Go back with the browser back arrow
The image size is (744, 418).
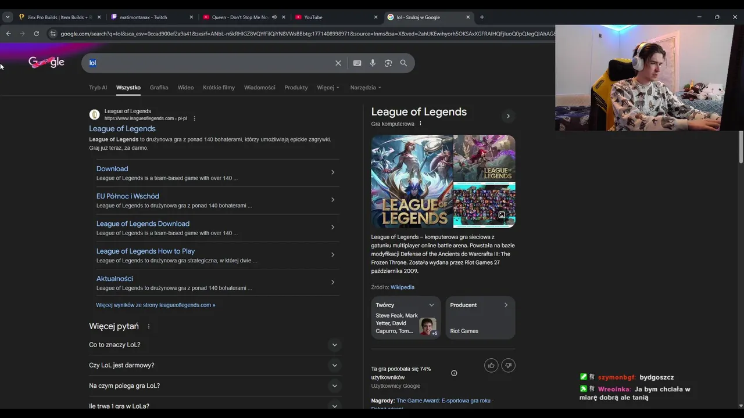coord(8,34)
